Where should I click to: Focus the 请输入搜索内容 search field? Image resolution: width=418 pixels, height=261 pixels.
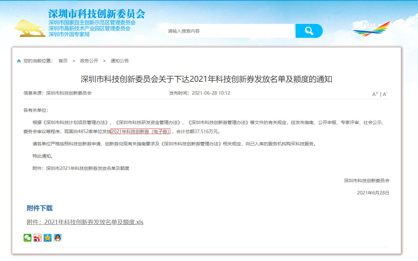click(230, 31)
